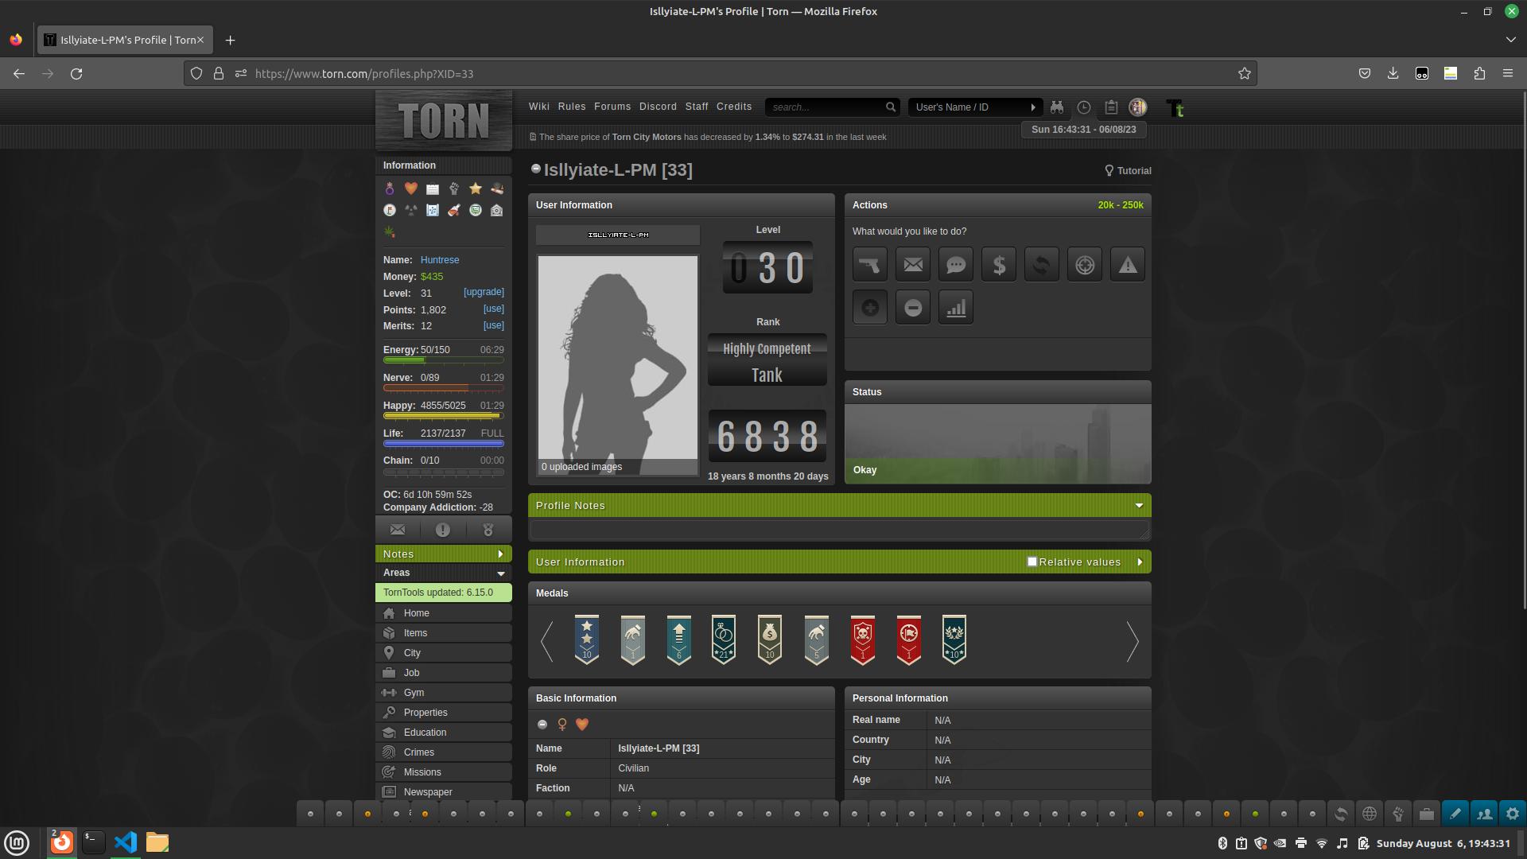Select the trade icon in Actions panel
The height and width of the screenshot is (859, 1527).
pos(1041,264)
